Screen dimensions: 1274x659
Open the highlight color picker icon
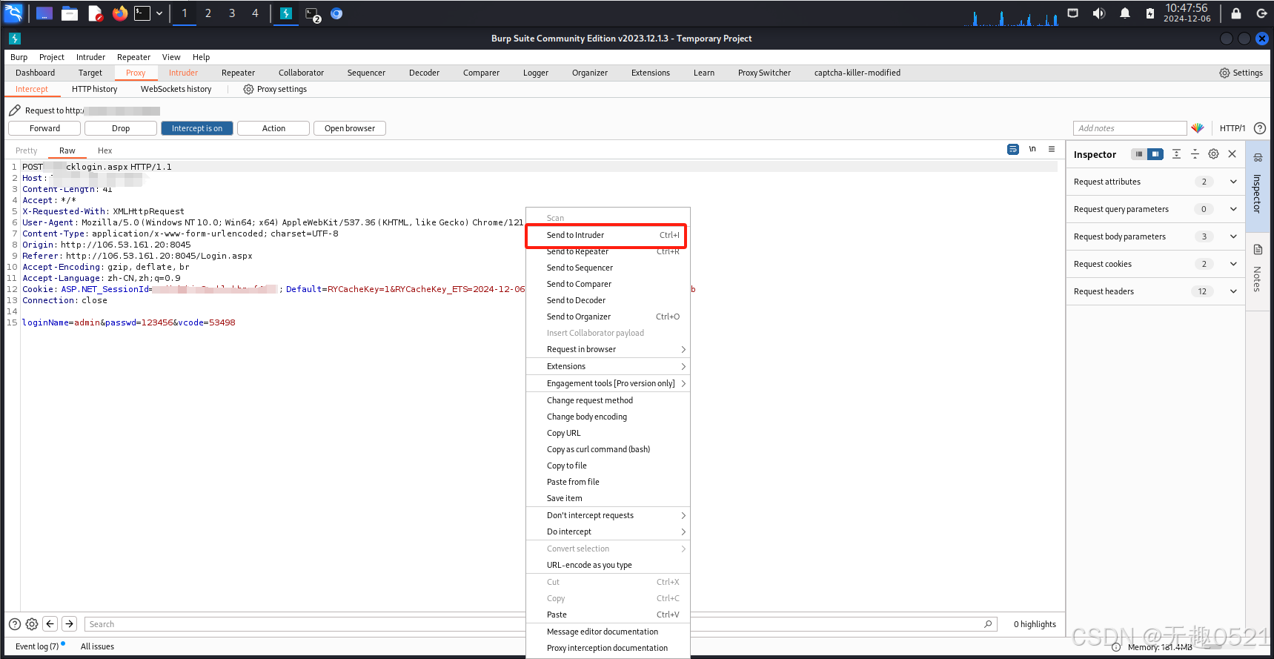pos(1198,128)
